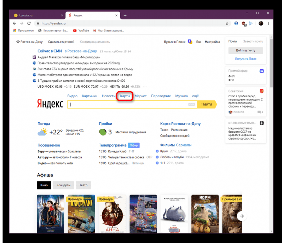Select the Театр tab in Афиша

tap(83, 185)
